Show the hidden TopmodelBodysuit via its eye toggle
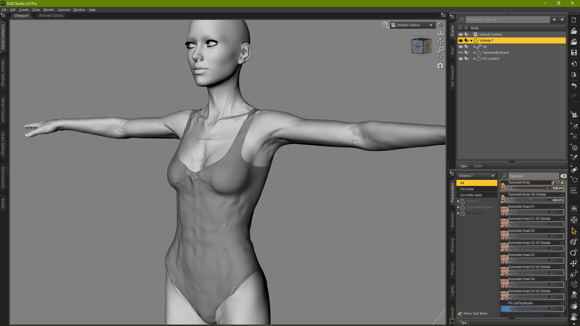 (460, 52)
